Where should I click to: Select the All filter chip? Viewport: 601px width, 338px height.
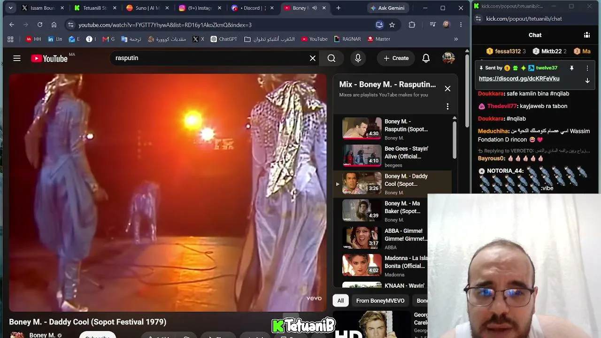[340, 300]
